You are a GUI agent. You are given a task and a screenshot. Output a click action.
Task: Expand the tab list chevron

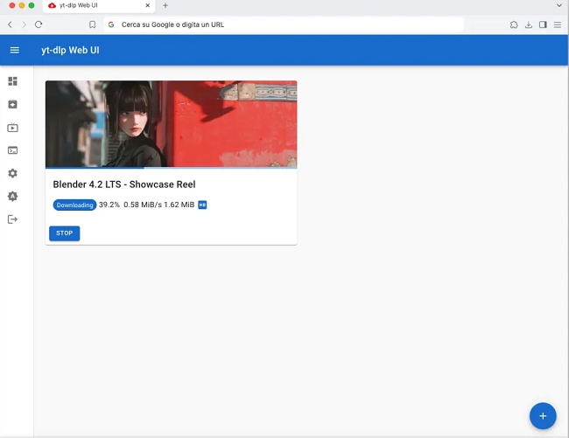click(559, 5)
